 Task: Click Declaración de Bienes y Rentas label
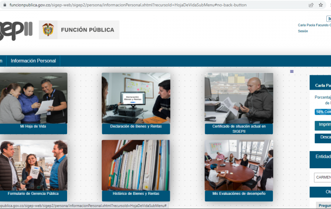coord(136,129)
